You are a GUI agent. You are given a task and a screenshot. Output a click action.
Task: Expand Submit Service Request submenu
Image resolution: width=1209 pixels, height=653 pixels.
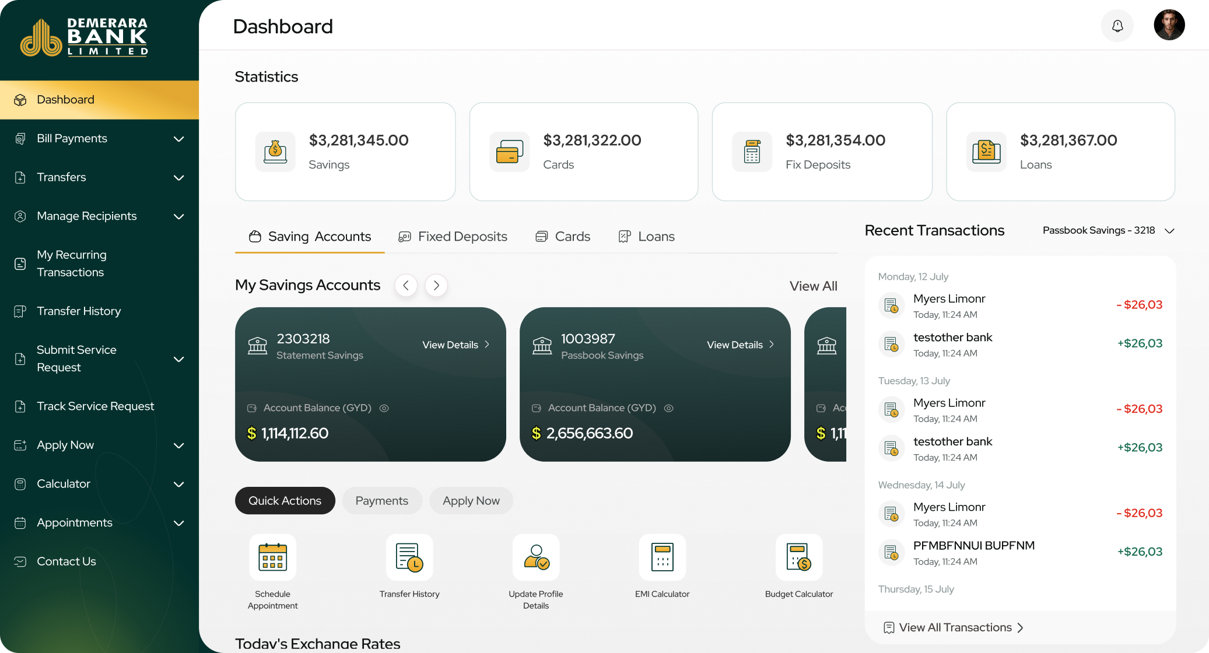(179, 359)
